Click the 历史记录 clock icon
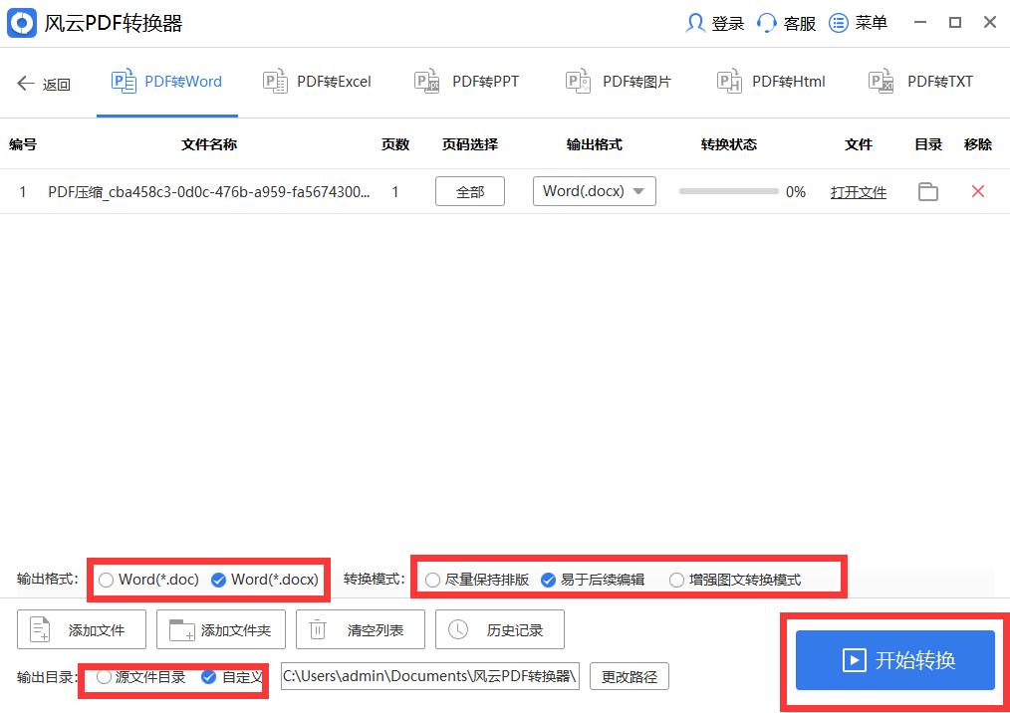Image resolution: width=1010 pixels, height=713 pixels. (x=458, y=629)
